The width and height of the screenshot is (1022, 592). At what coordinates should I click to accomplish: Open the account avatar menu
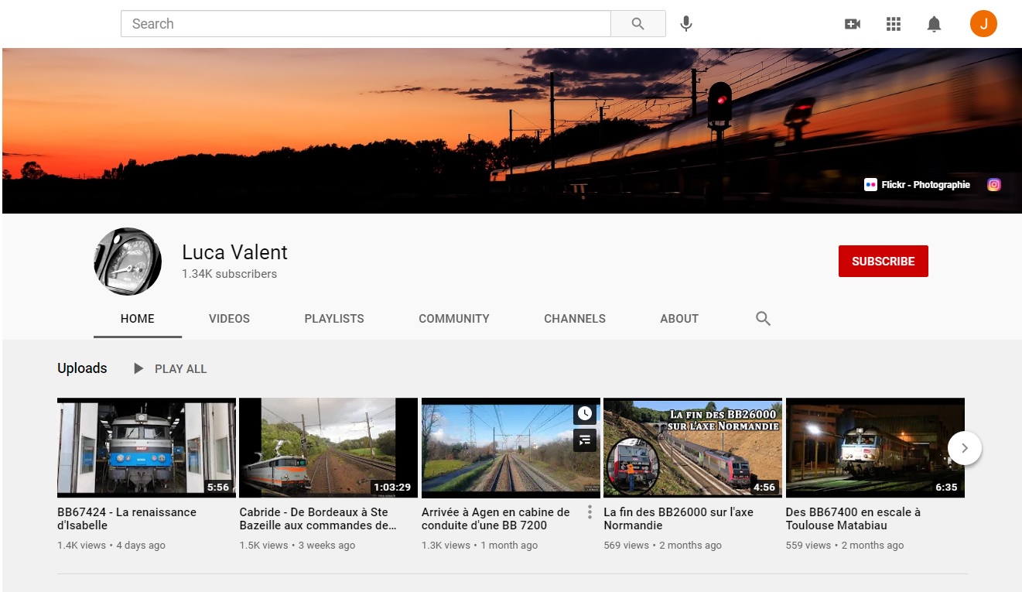point(983,24)
